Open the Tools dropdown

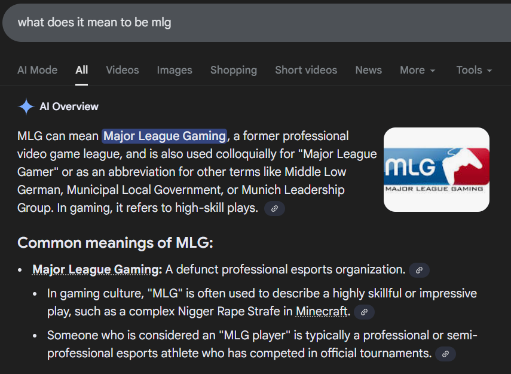click(x=474, y=70)
